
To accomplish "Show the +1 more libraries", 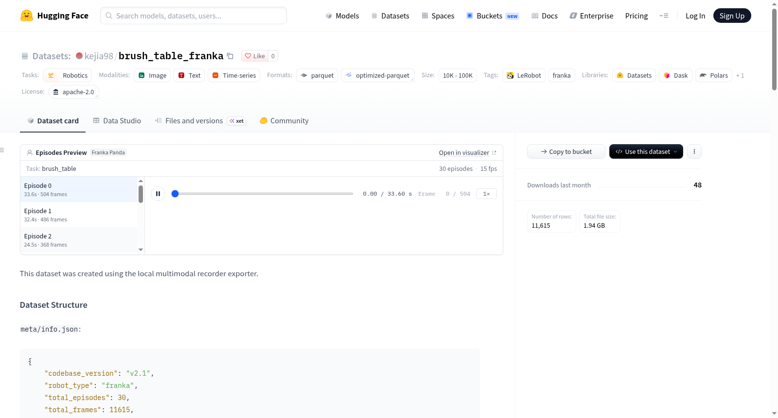I will (740, 75).
